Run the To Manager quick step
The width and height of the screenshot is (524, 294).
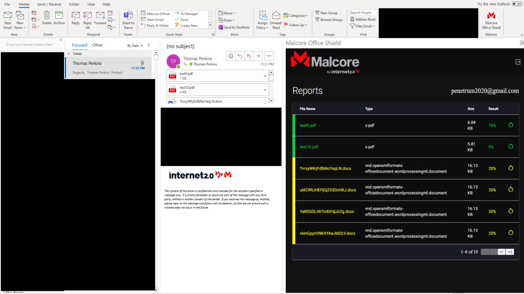point(186,14)
